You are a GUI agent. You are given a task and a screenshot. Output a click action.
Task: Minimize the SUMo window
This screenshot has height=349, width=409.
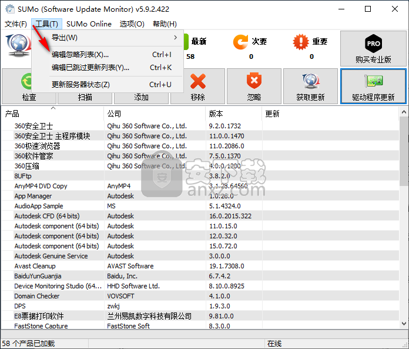pos(341,9)
